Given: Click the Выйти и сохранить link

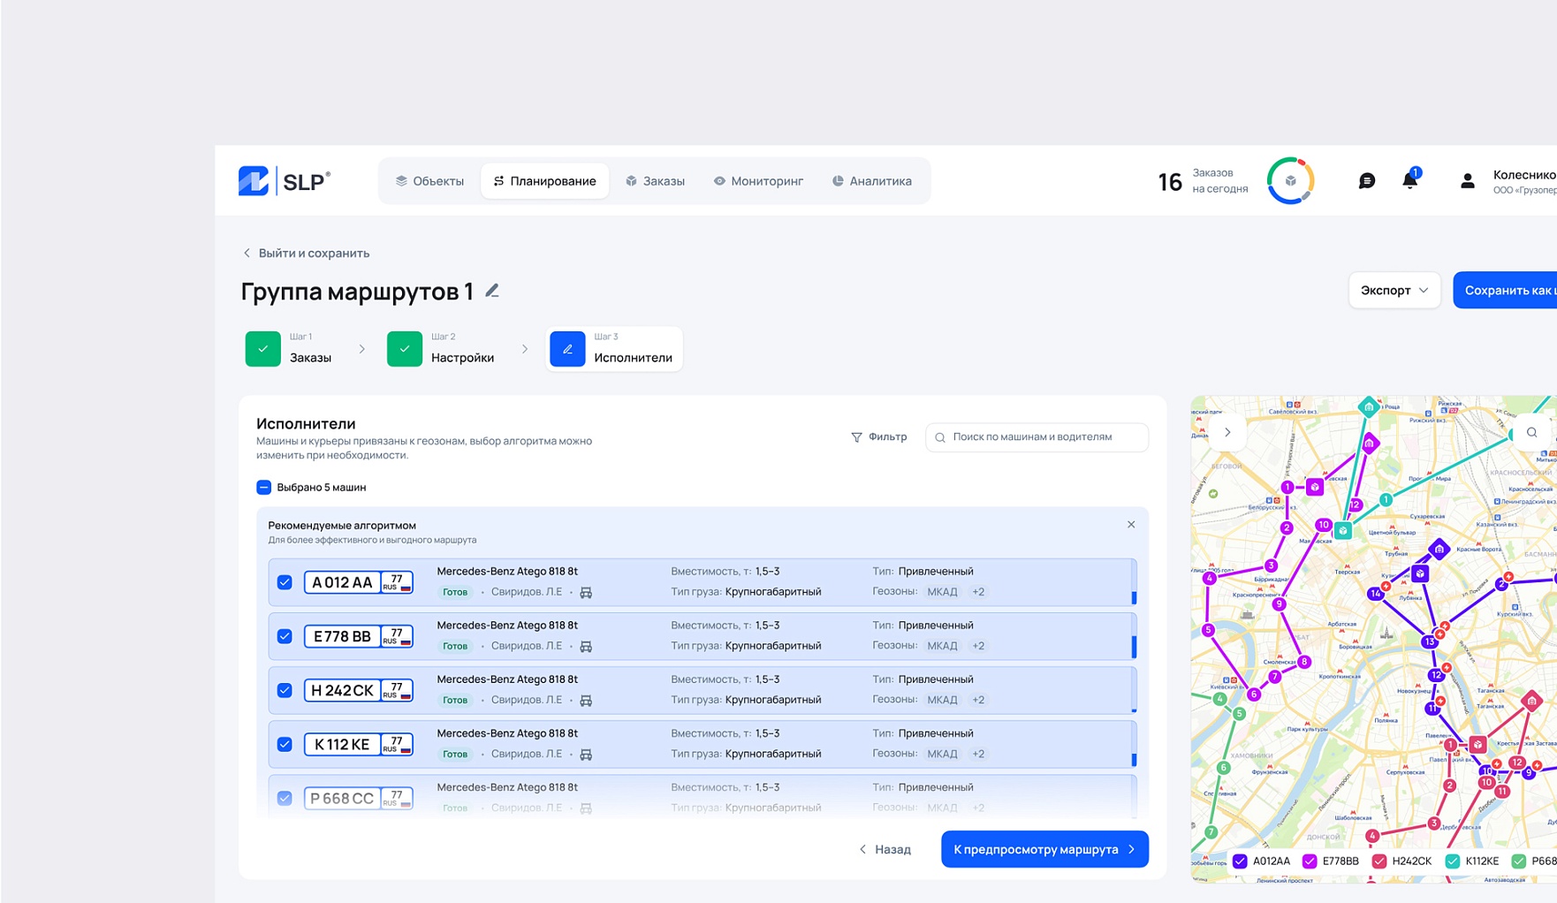Looking at the screenshot, I should pos(305,253).
